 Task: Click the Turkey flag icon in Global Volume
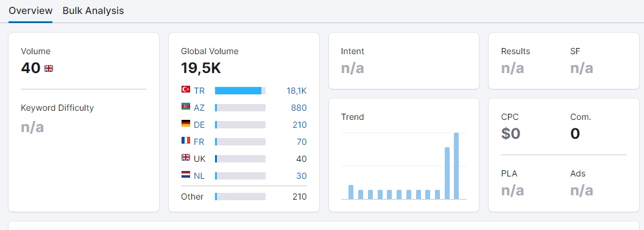pos(186,89)
